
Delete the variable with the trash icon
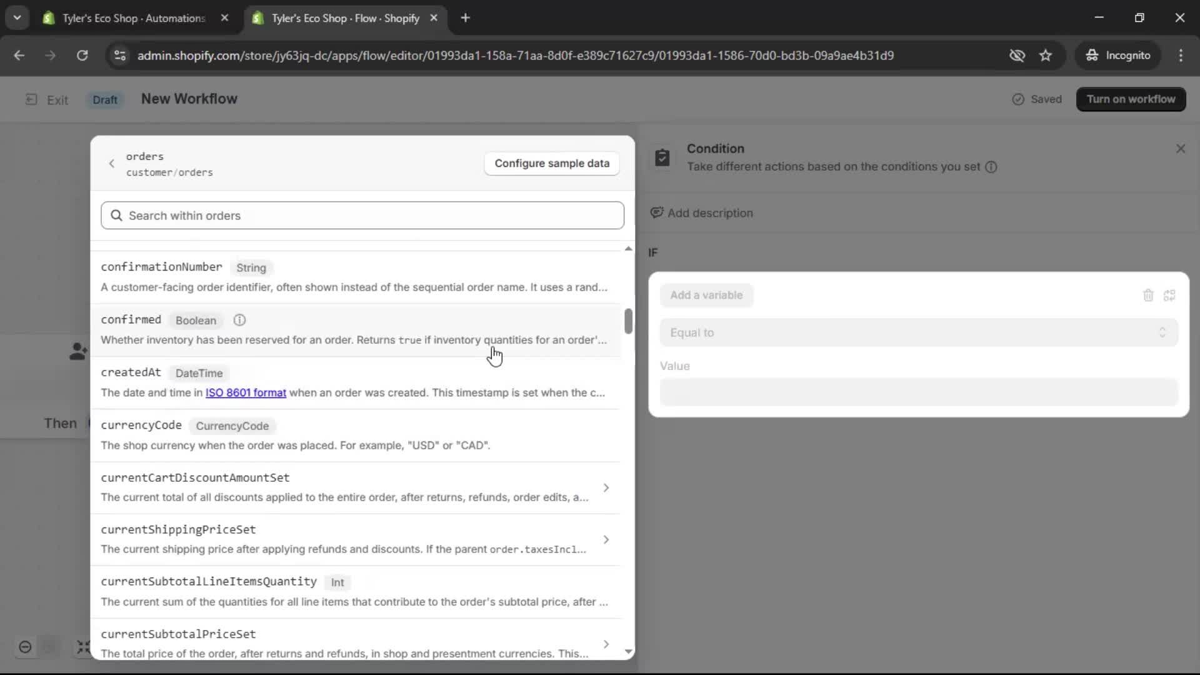tap(1148, 295)
